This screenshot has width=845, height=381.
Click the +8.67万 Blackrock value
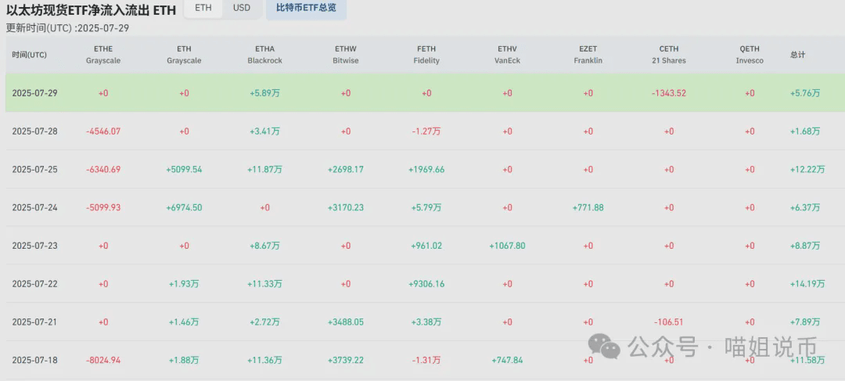(264, 246)
